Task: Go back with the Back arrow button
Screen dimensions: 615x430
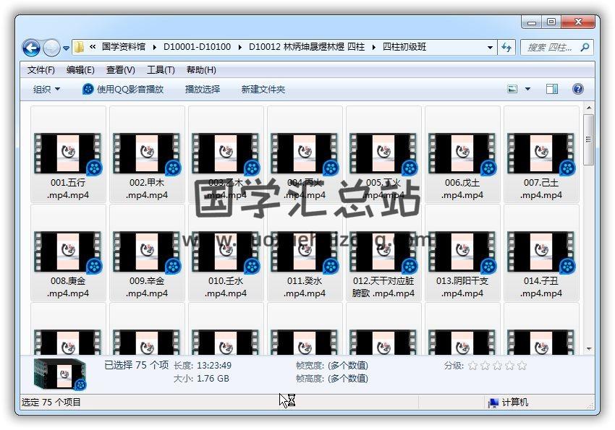Action: coord(31,48)
